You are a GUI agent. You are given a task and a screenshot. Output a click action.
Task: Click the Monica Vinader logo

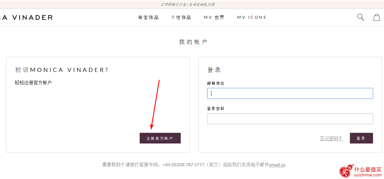26,17
